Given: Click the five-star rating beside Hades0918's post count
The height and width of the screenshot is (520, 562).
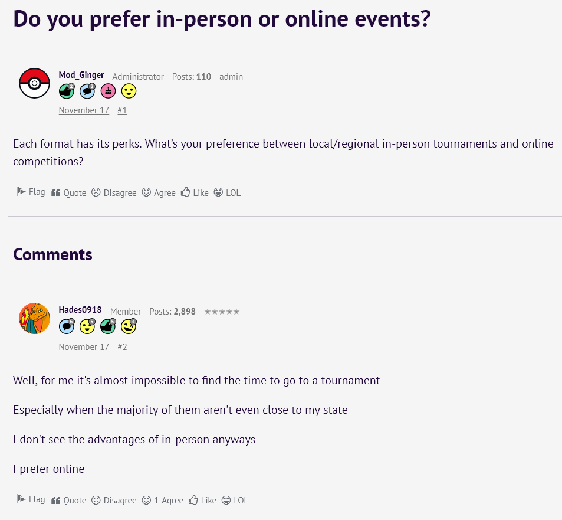Looking at the screenshot, I should (222, 311).
